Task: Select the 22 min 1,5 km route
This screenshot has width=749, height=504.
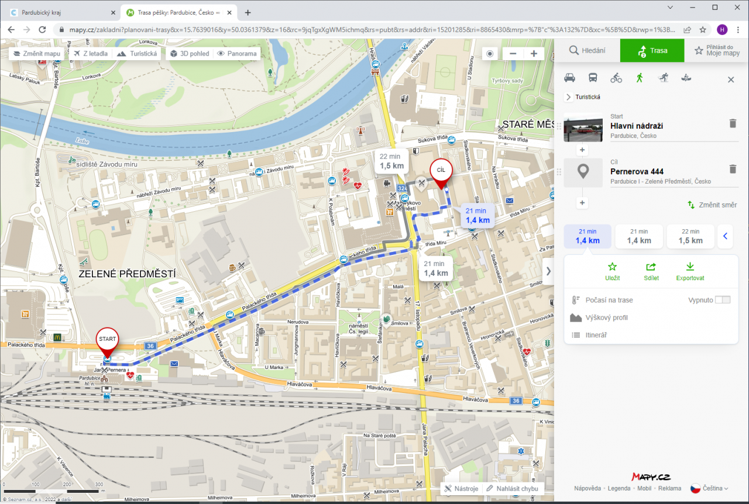Action: 690,236
